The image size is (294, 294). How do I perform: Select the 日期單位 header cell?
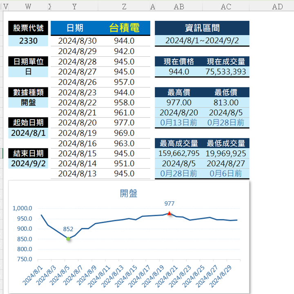tap(28, 62)
